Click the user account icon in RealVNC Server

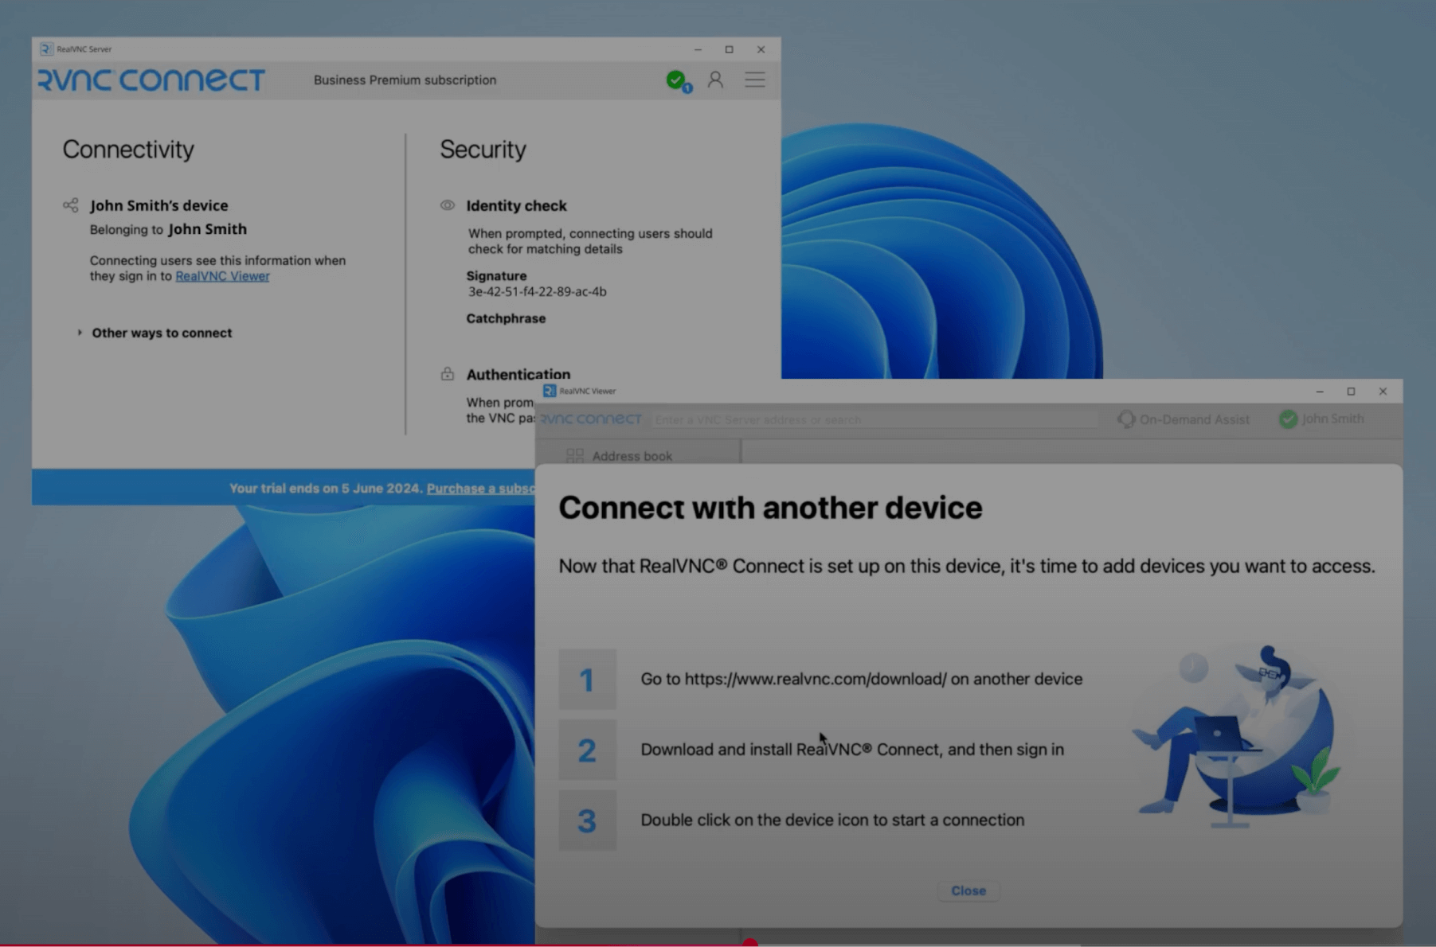click(715, 80)
